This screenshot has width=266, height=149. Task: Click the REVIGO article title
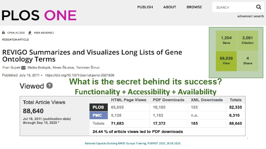click(92, 56)
